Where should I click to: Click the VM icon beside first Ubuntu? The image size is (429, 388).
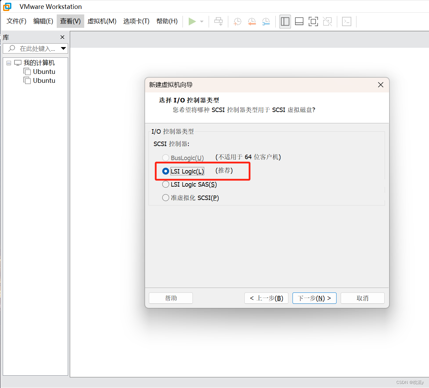[27, 71]
